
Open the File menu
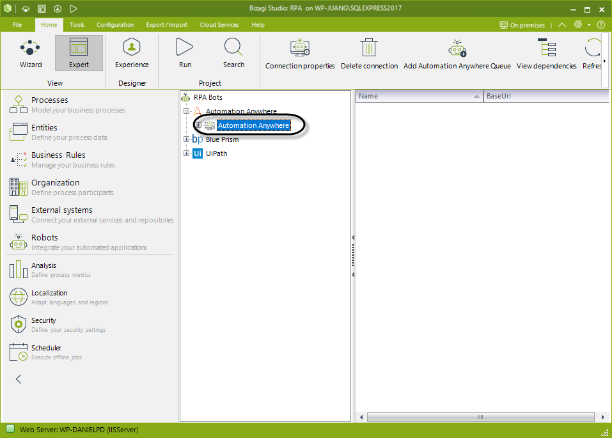pos(17,24)
